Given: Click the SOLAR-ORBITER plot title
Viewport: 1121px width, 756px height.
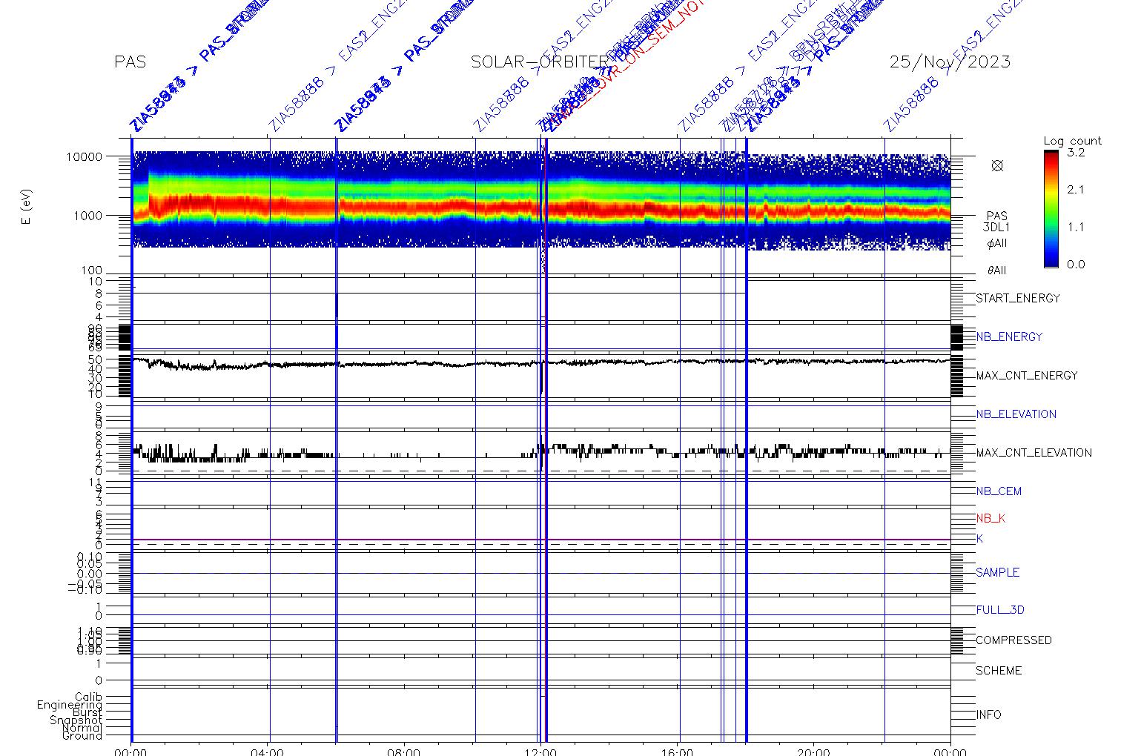Looking at the screenshot, I should 540,62.
